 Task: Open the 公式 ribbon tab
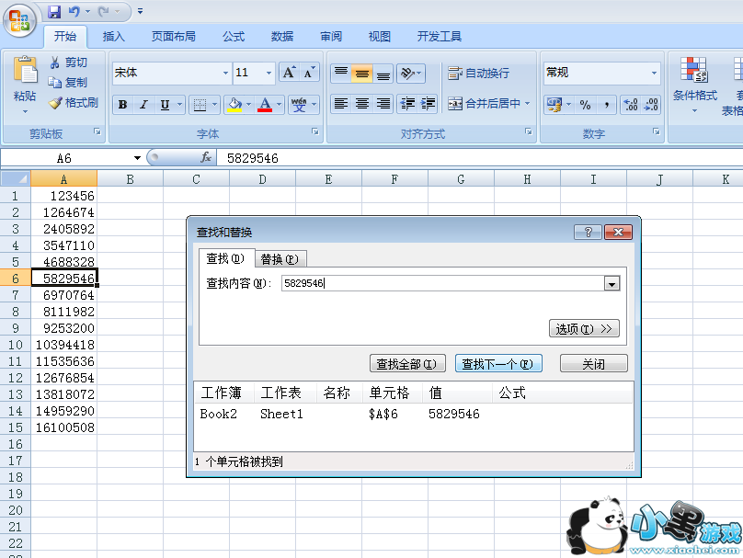click(234, 37)
